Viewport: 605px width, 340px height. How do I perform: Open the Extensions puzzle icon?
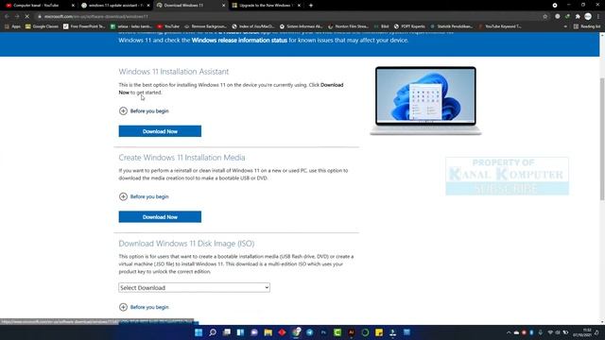pos(578,17)
